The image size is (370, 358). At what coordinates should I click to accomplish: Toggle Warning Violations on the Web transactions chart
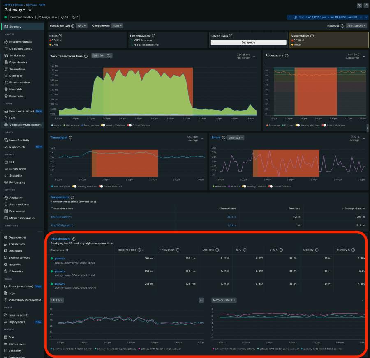pos(102,125)
